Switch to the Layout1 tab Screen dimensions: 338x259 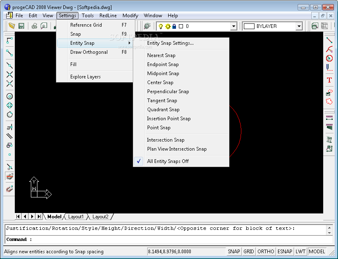(x=76, y=217)
